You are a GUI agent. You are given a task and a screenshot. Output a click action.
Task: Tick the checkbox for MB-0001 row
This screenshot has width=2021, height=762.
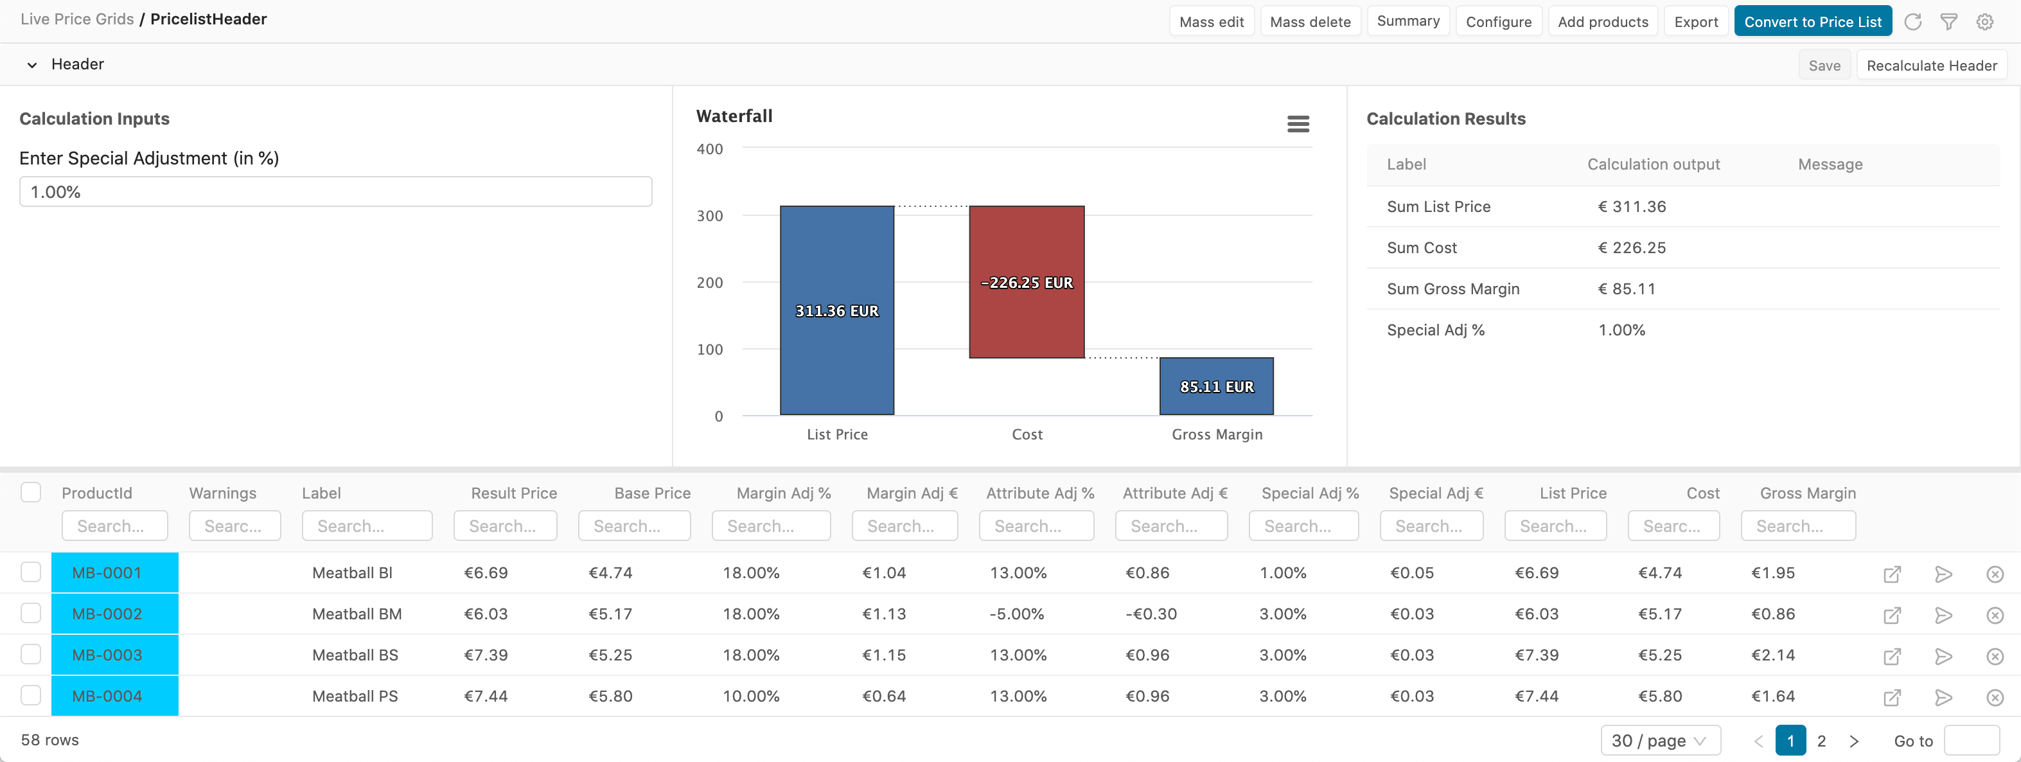[31, 572]
